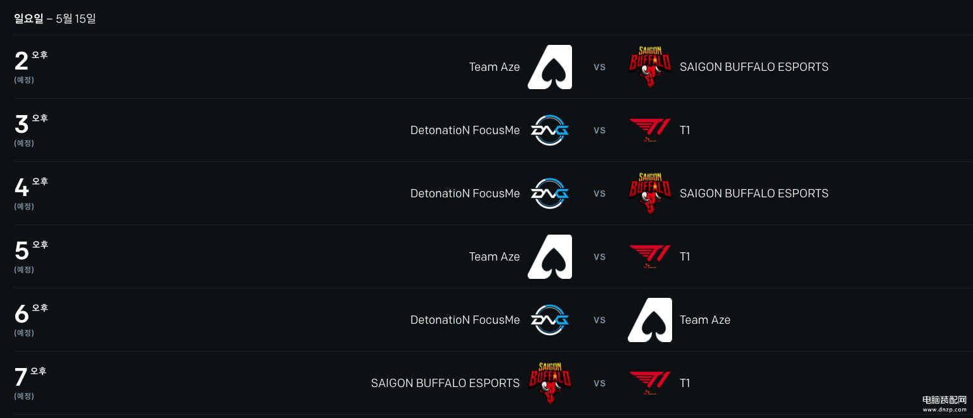Click Saigon Buffalo logo in 4 PM match
973x418 pixels.
pyautogui.click(x=650, y=194)
